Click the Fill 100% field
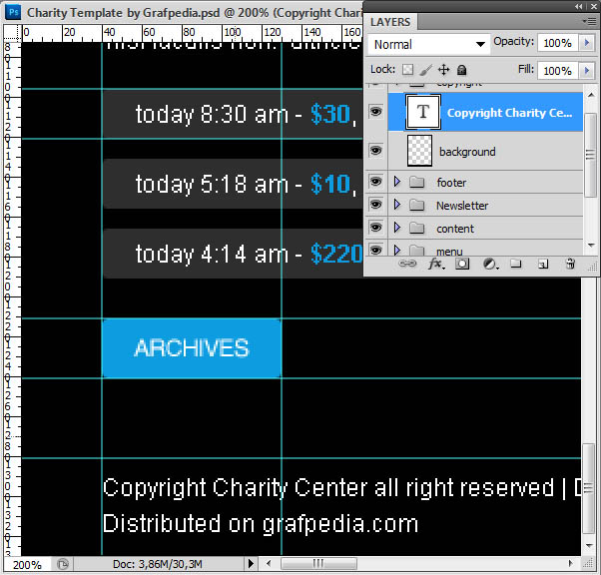This screenshot has width=601, height=575. [558, 71]
